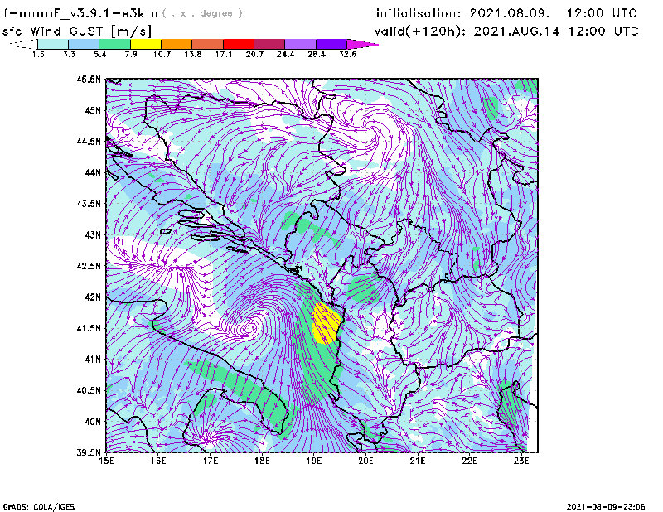663x512 pixels.
Task: Click the 43N latitude label
Action: [x=93, y=234]
